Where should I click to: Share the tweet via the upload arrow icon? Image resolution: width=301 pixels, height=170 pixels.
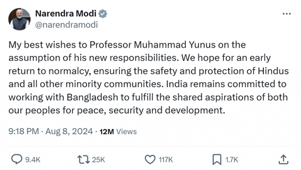283,159
